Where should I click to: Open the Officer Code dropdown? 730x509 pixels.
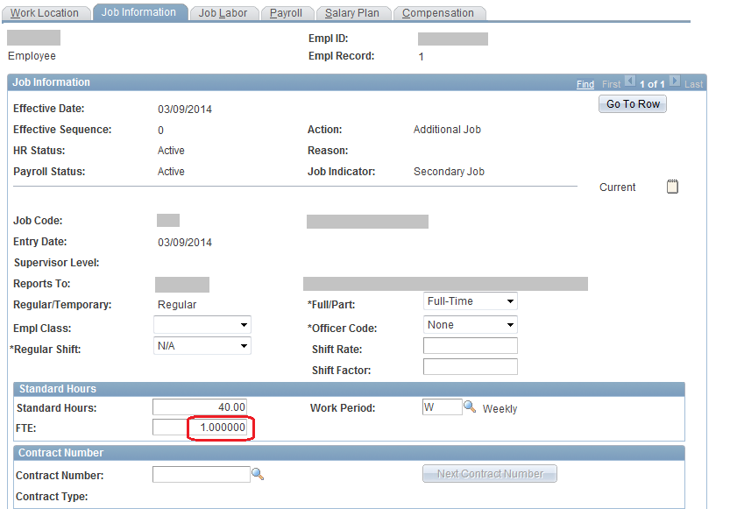(471, 325)
